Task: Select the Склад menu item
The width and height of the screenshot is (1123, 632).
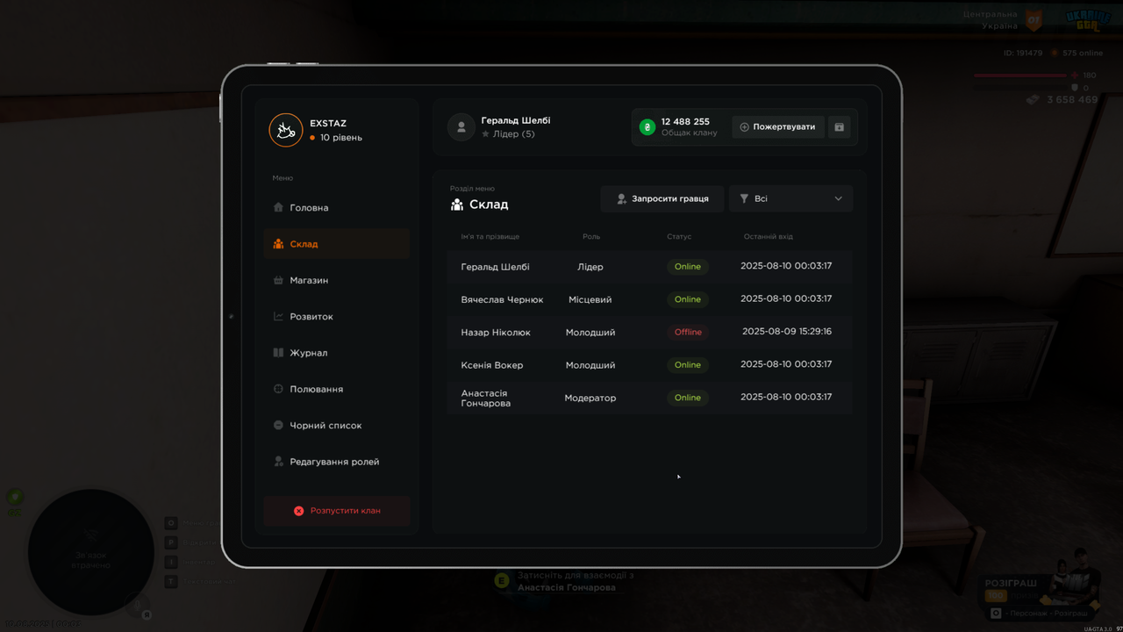Action: click(336, 244)
